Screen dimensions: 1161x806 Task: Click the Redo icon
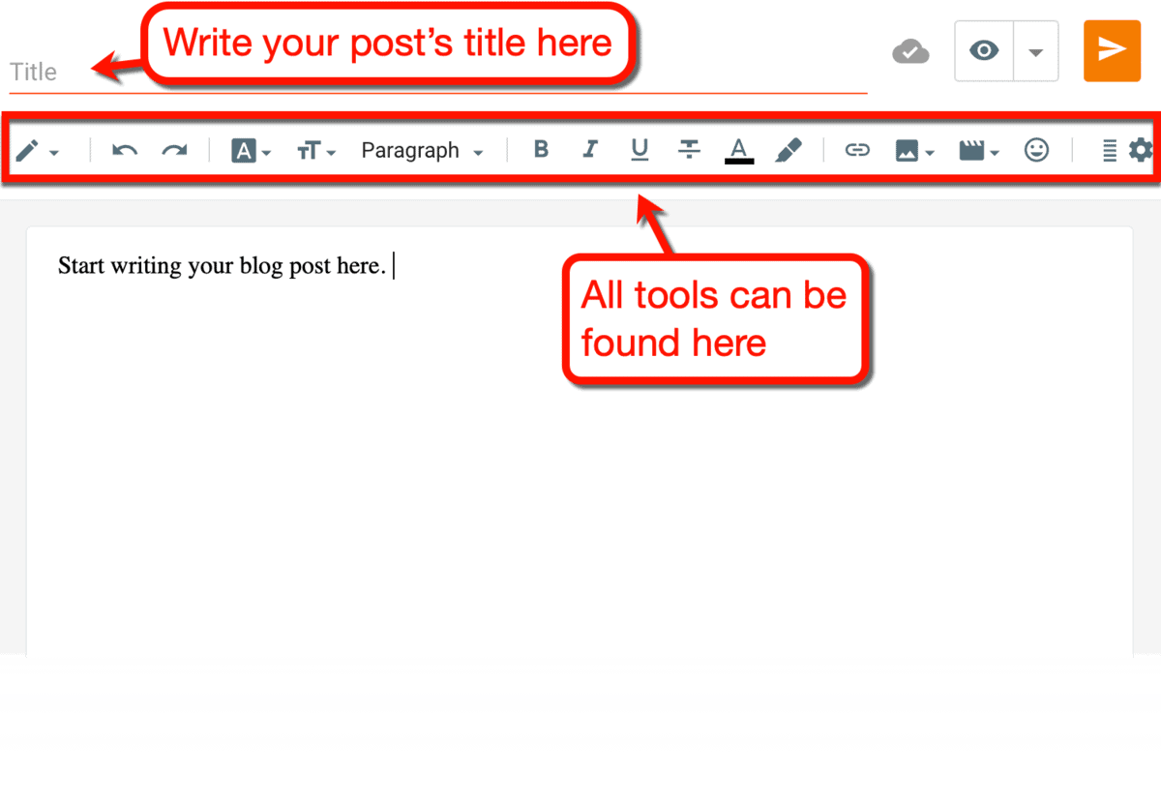[175, 150]
